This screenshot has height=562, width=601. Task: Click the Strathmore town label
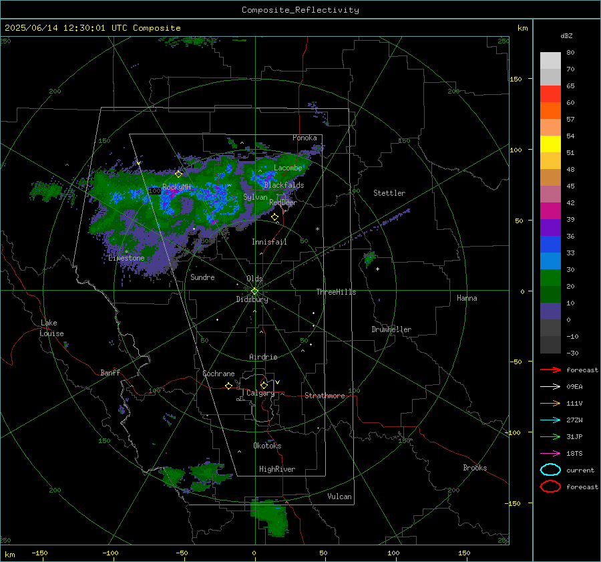pyautogui.click(x=325, y=396)
